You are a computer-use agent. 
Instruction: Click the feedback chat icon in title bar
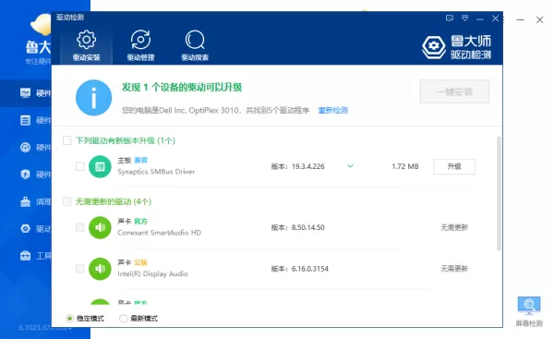pyautogui.click(x=450, y=18)
